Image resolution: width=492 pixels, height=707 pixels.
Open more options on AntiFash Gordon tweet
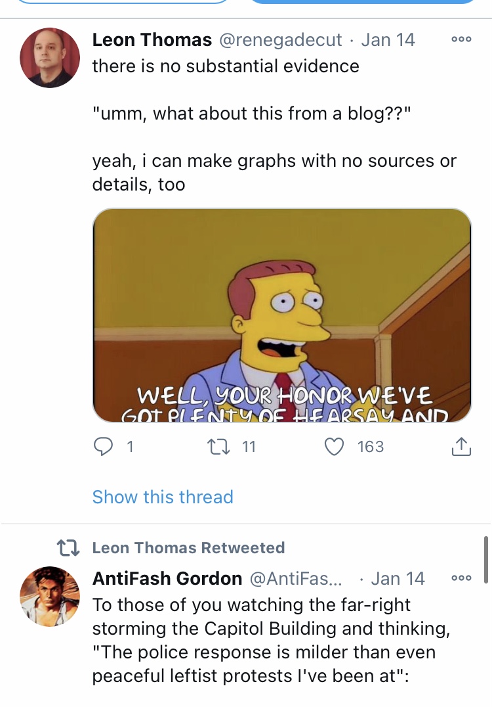[x=461, y=578]
